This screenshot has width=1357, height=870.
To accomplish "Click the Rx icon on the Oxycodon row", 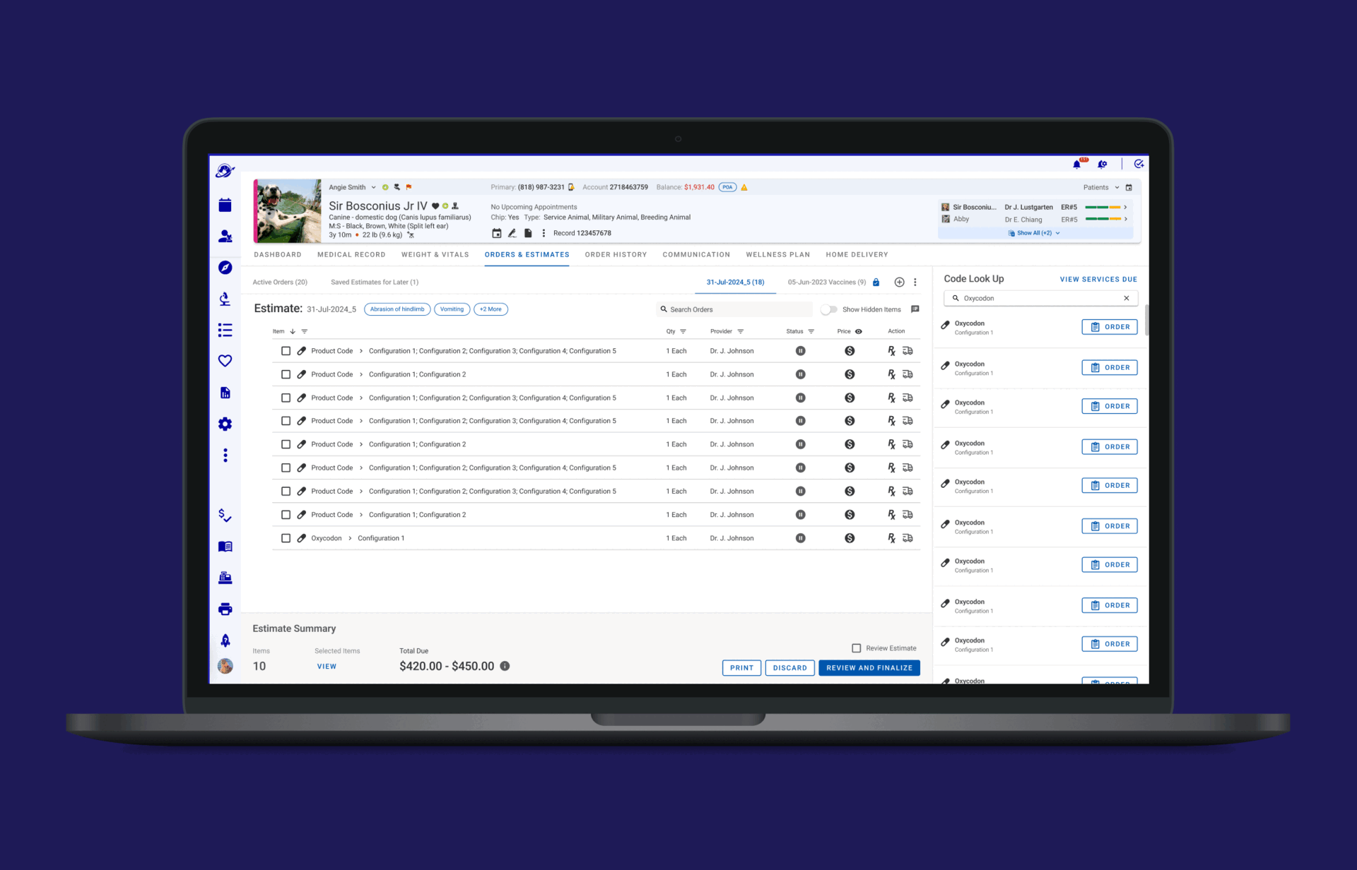I will pyautogui.click(x=891, y=539).
